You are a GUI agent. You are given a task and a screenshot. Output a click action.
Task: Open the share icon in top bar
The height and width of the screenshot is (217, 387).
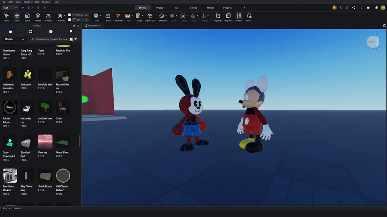point(353,8)
